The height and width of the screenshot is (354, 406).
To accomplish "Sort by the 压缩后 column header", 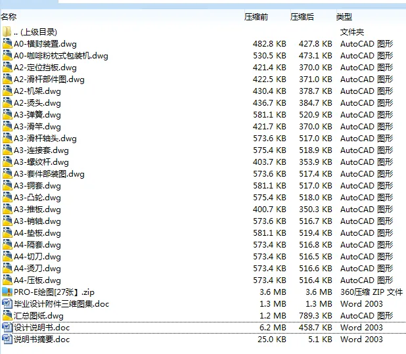I will (x=302, y=17).
